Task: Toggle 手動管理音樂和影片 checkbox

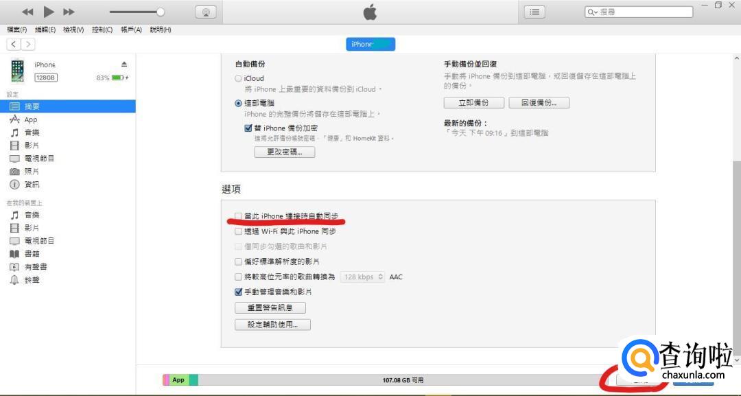Action: click(239, 292)
